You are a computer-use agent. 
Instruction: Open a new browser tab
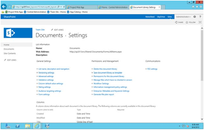click(163, 7)
